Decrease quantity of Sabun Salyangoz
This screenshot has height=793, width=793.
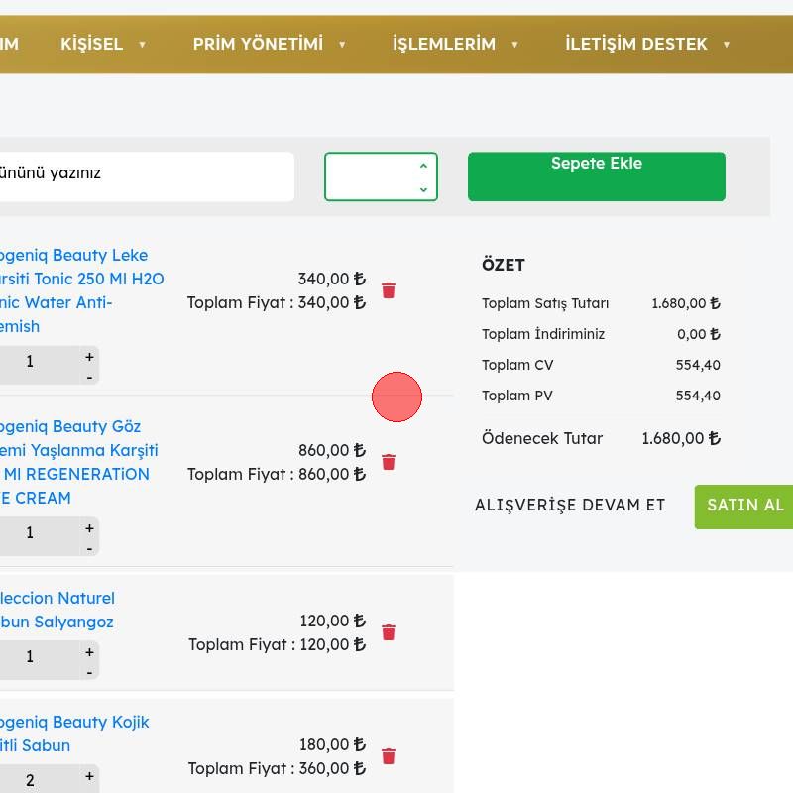89,672
